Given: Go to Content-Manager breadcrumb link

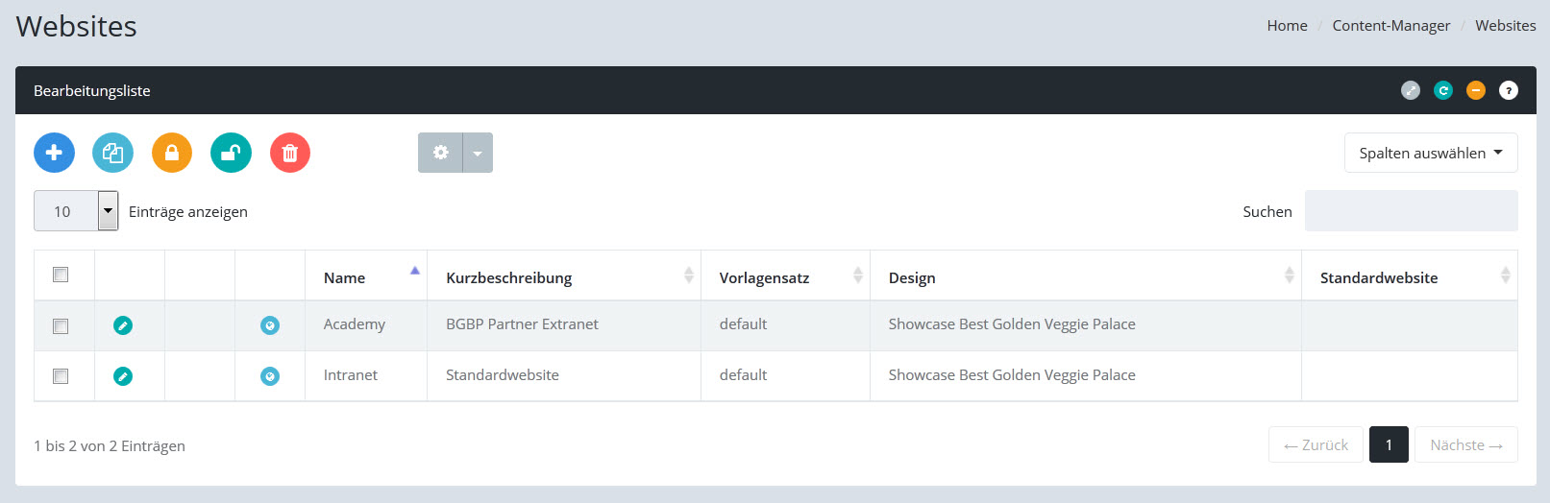Looking at the screenshot, I should pyautogui.click(x=1390, y=26).
